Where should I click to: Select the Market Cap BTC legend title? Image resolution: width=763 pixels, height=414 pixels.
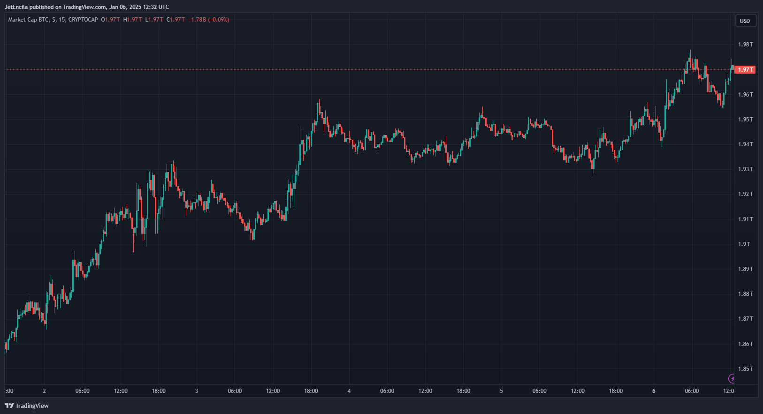28,20
